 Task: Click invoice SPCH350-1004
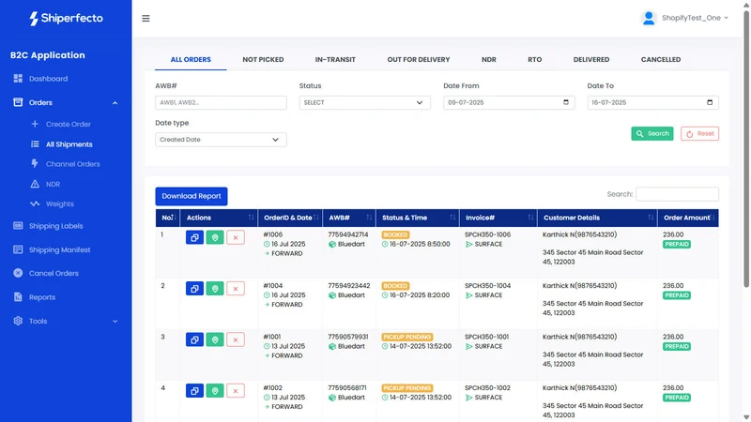tap(487, 286)
